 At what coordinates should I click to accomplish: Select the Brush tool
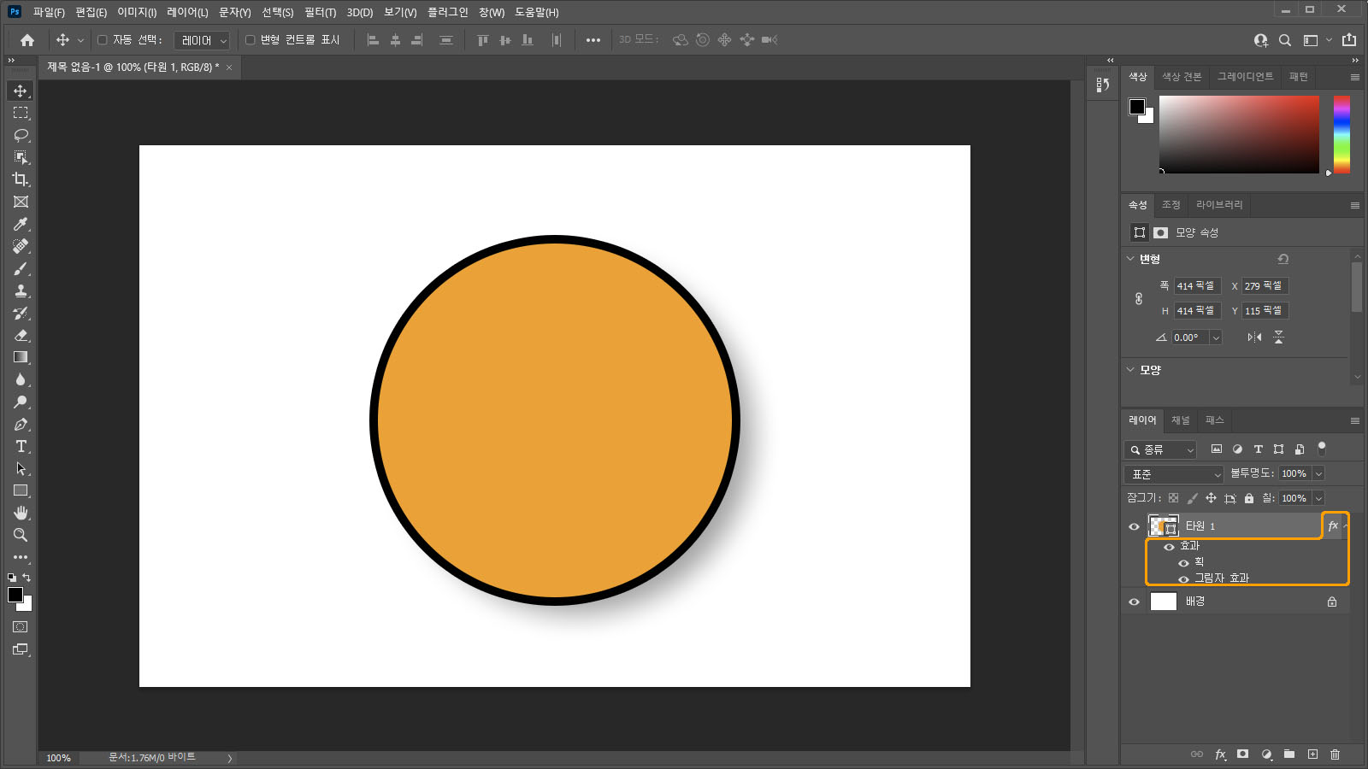coord(21,268)
